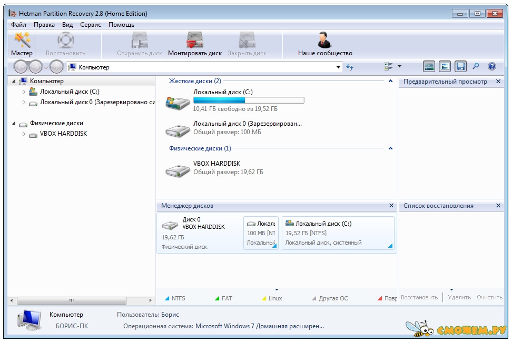The height and width of the screenshot is (343, 512).
Task: Collapse the Физические диски tree node
Action: [x=14, y=123]
